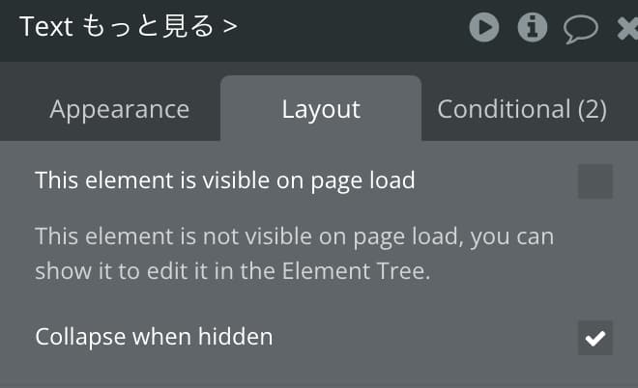This screenshot has width=638, height=388.
Task: Open the Conditional (2) tab
Action: pos(522,109)
